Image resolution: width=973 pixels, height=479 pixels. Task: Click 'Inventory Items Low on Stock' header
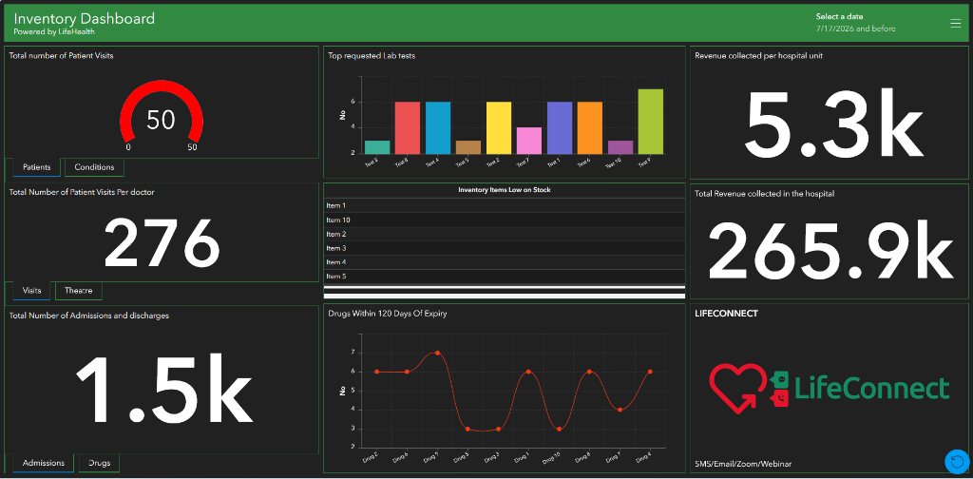click(504, 190)
